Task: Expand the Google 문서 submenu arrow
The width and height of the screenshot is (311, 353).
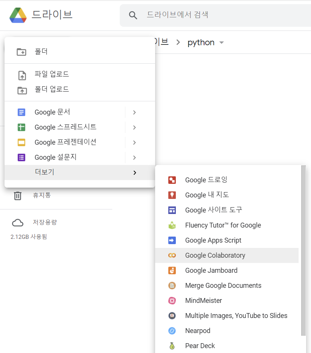Action: click(x=134, y=112)
